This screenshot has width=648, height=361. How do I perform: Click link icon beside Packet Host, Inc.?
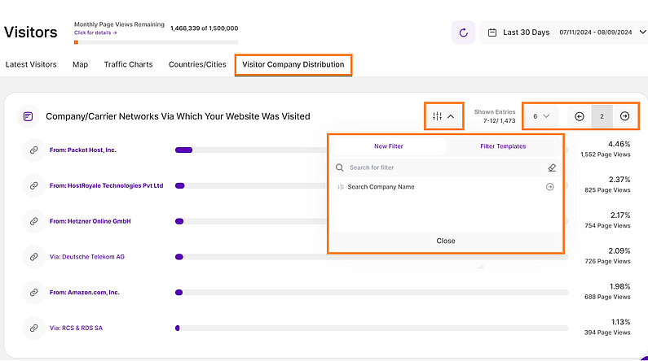(33, 150)
